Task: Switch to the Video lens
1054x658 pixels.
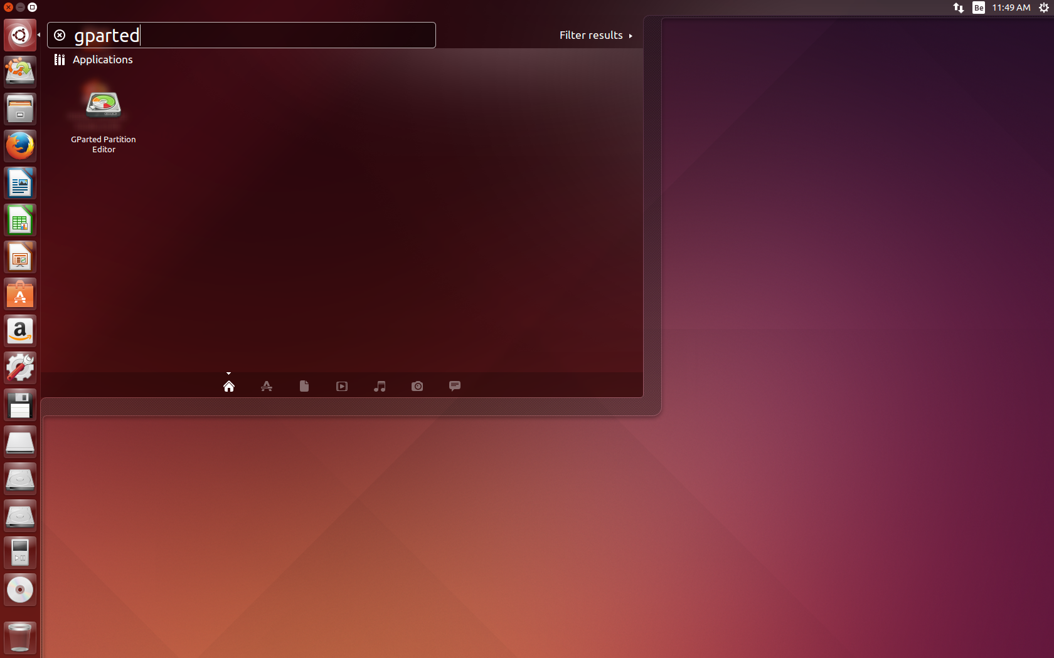Action: pos(342,386)
